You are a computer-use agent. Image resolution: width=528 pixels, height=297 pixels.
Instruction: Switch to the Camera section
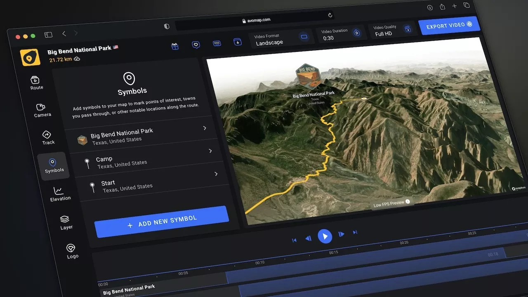pyautogui.click(x=42, y=110)
